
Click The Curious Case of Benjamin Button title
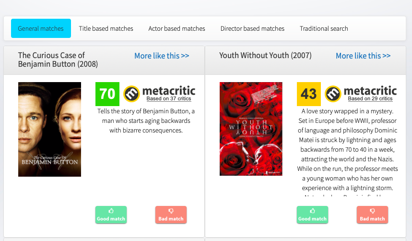[x=58, y=60]
